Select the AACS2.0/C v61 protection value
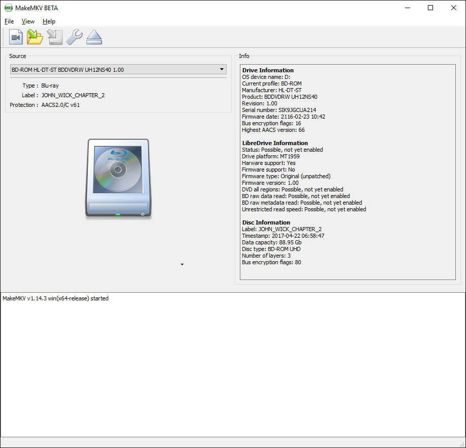Viewport: 466px width, 448px height. click(x=60, y=105)
